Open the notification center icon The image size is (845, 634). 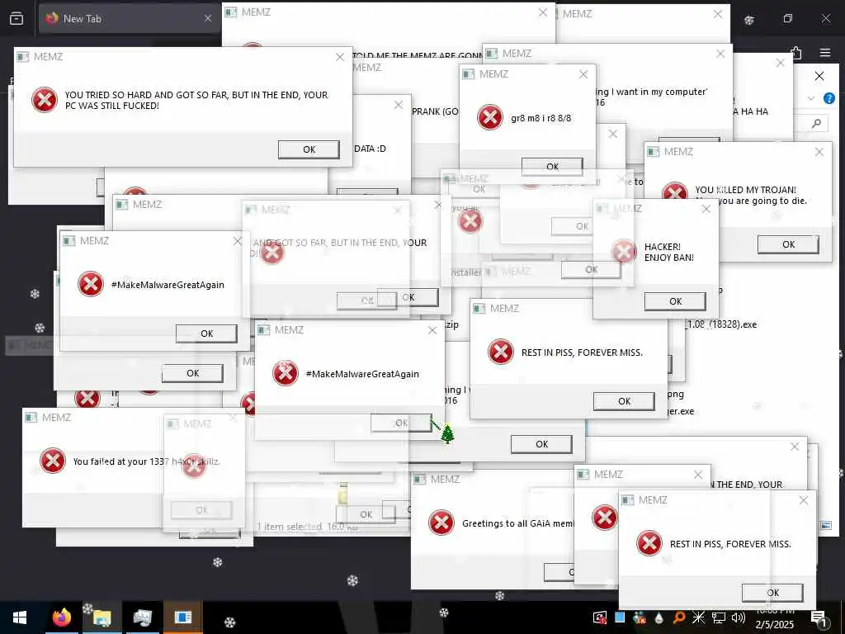(819, 618)
